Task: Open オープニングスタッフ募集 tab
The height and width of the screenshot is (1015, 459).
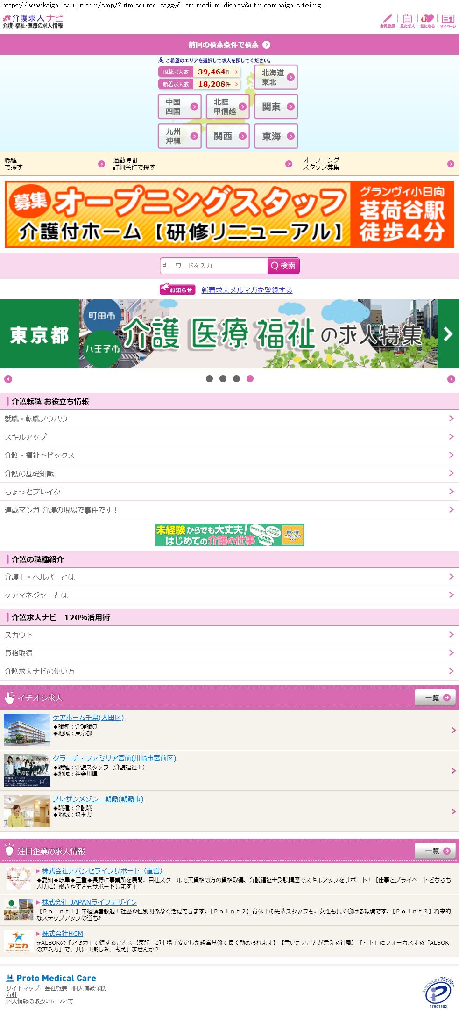Action: coord(379,164)
